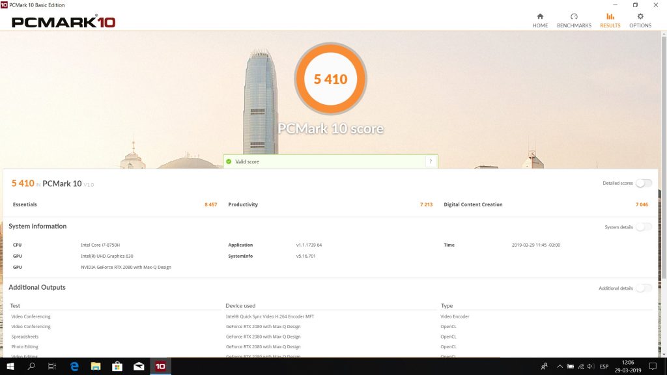Screen dimensions: 667x375
Task: Click the Results bar chart icon
Action: (x=610, y=17)
